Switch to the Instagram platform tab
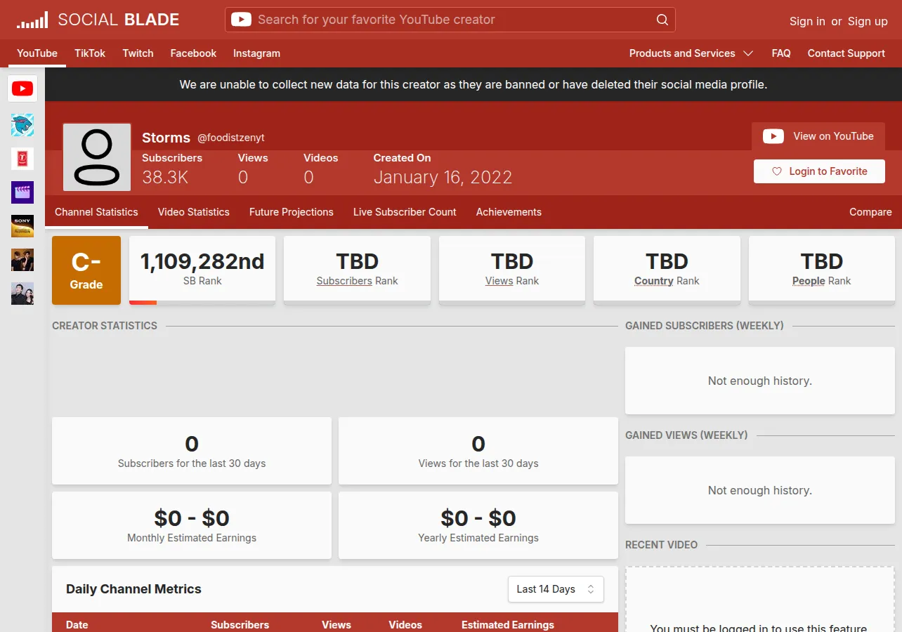The height and width of the screenshot is (632, 902). [256, 53]
